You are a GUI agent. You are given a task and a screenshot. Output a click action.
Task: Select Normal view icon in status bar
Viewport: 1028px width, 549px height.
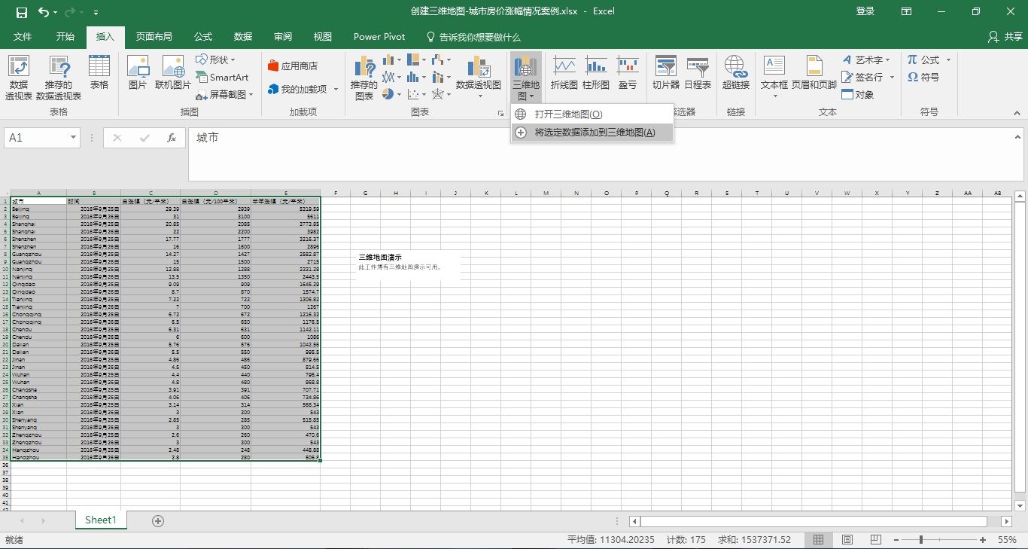(818, 540)
